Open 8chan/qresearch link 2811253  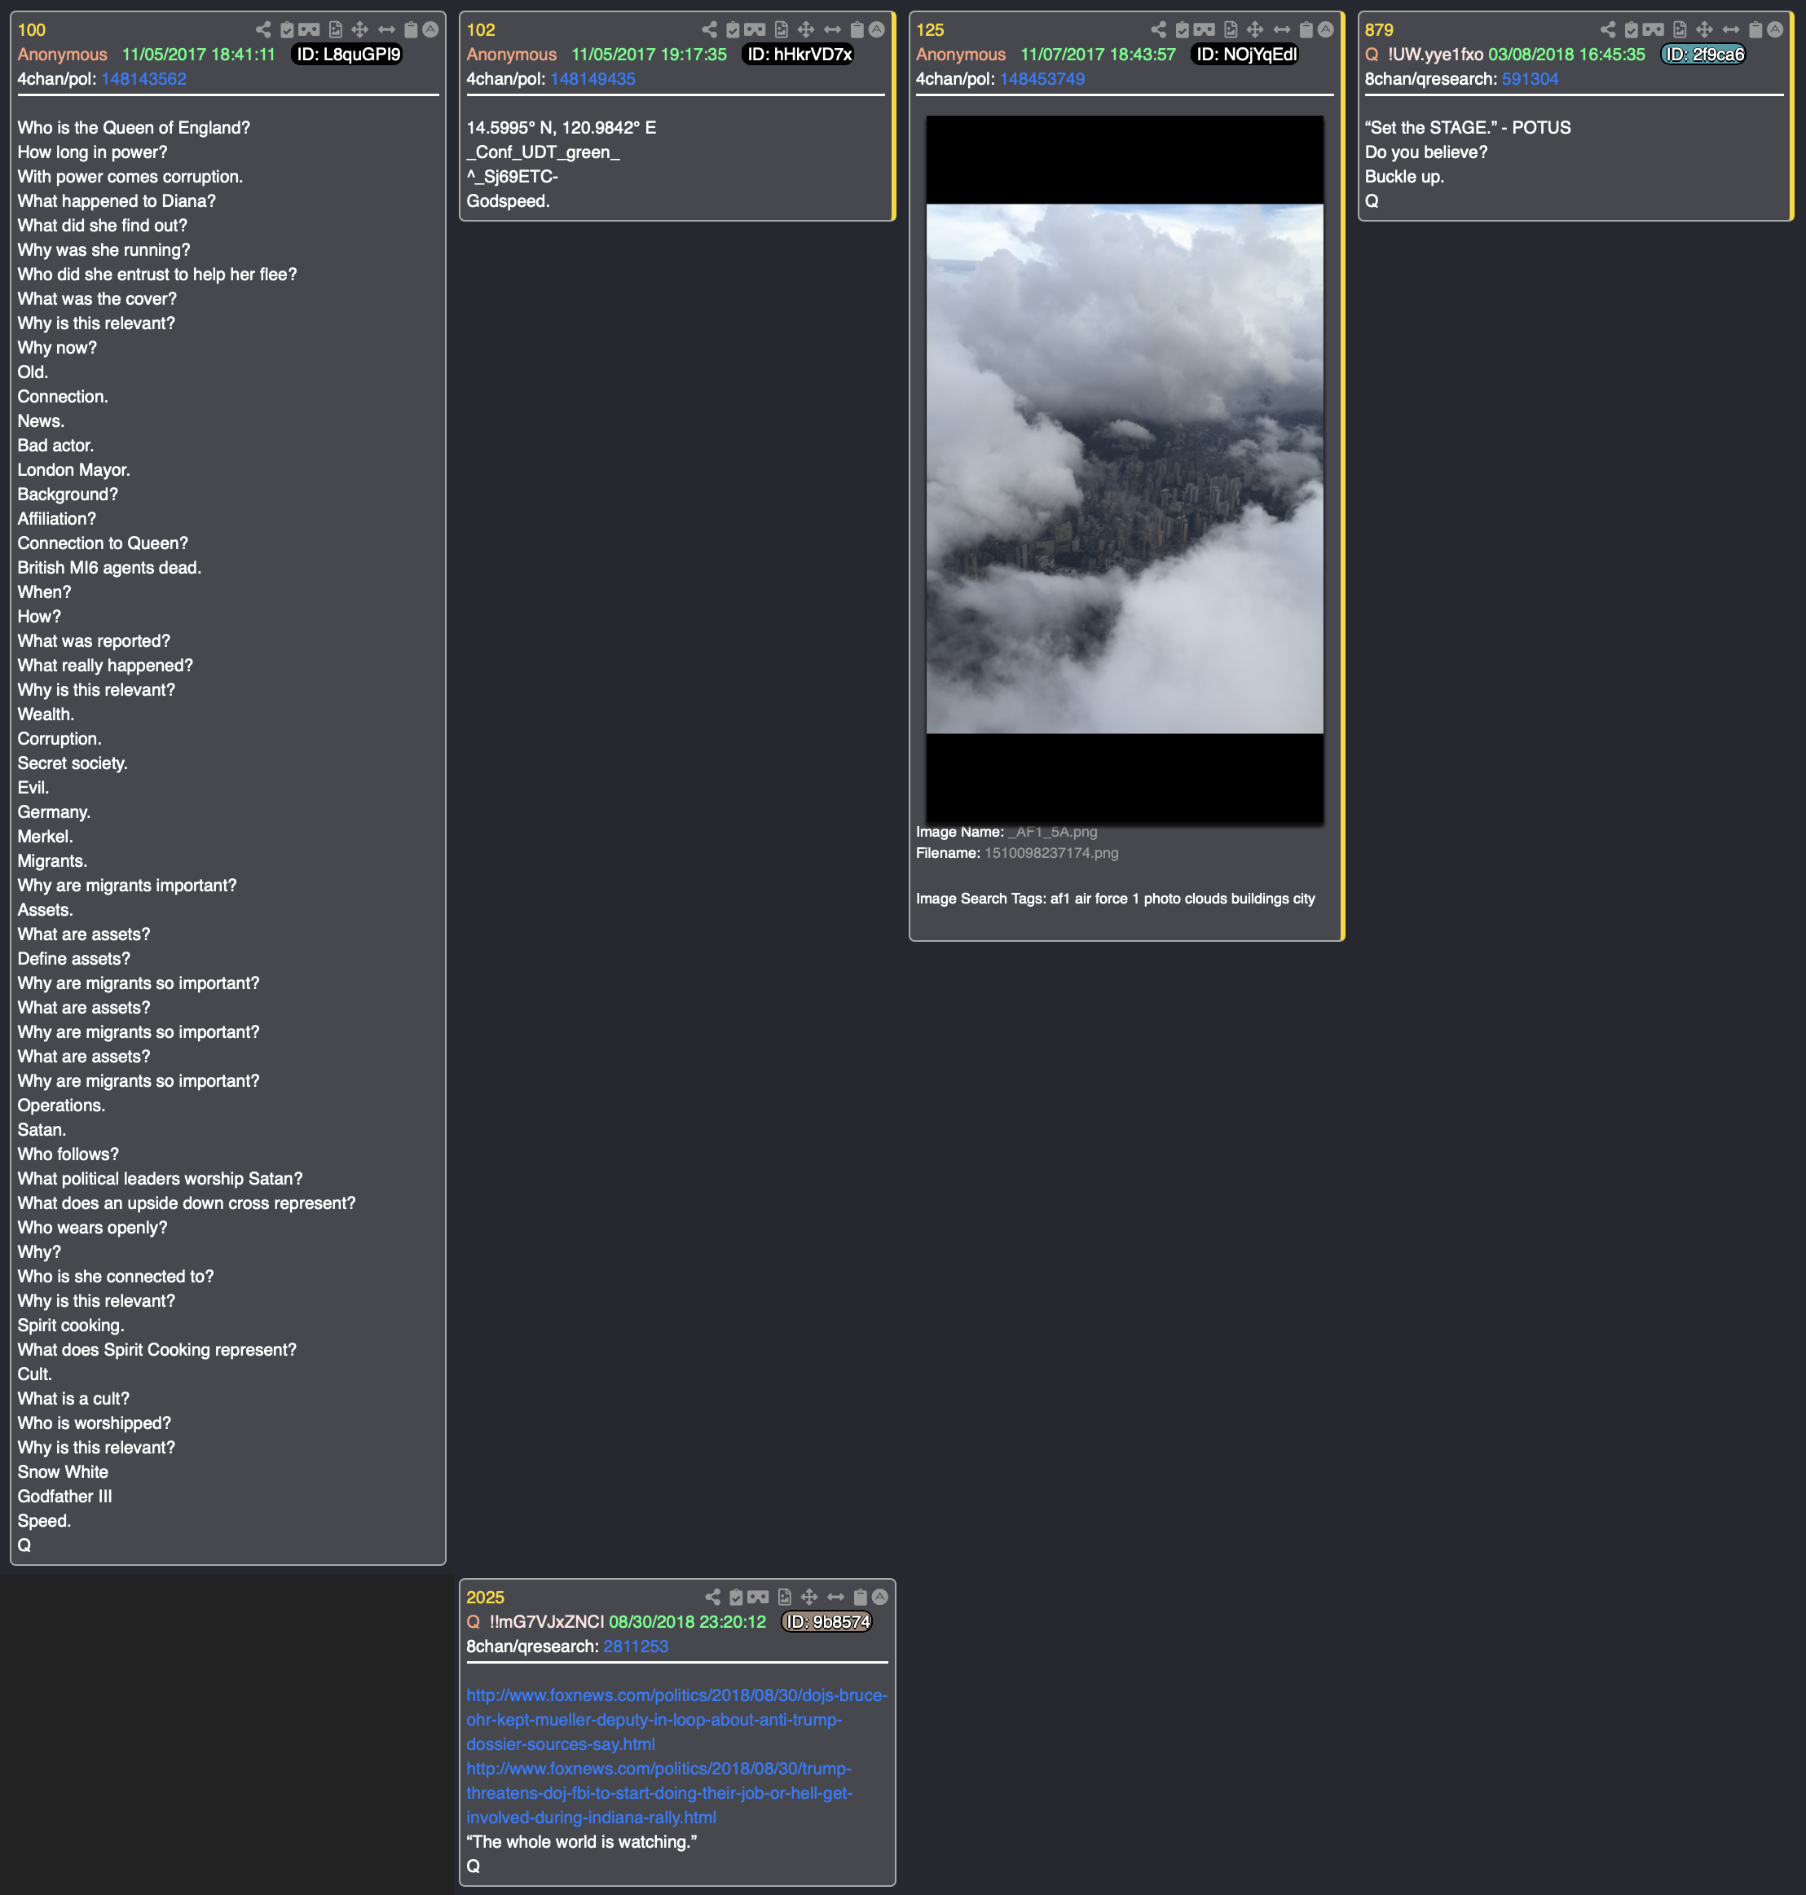tap(636, 1646)
